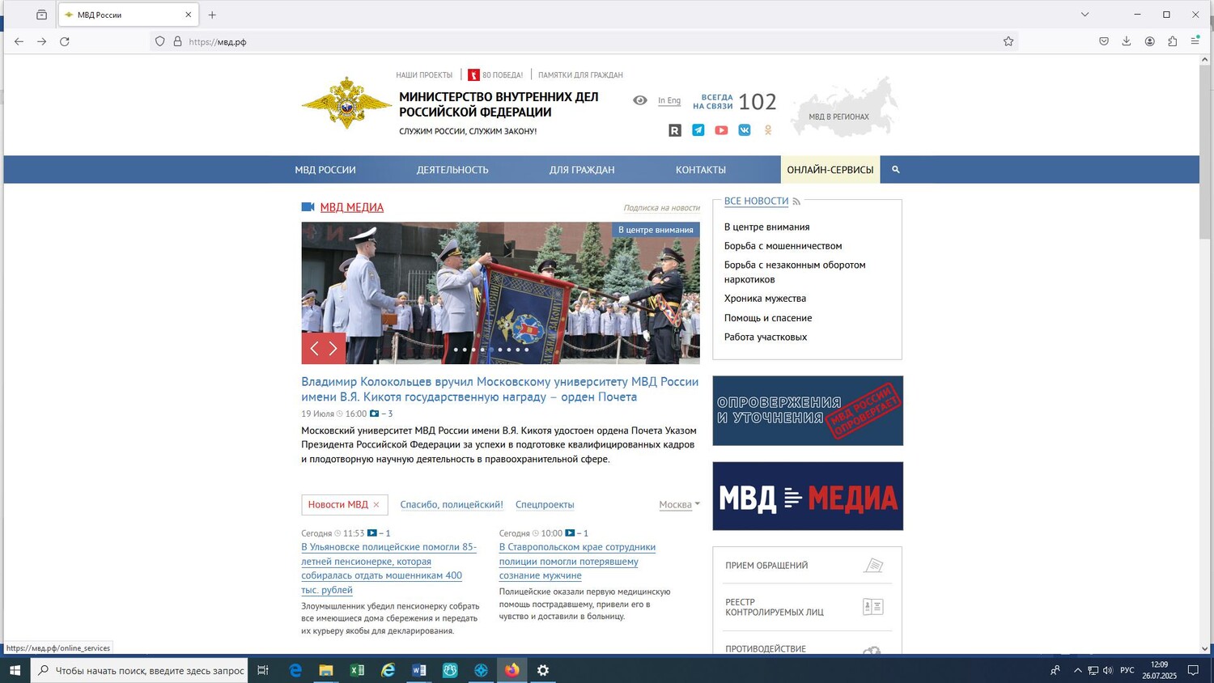Expand the Москва region dropdown

[679, 505]
